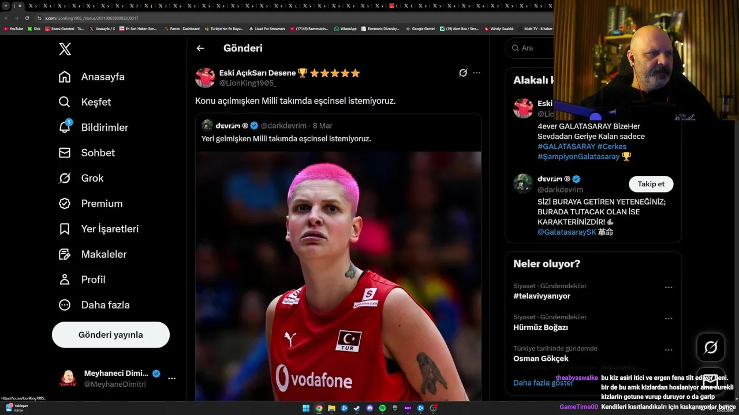Open the YouTube bookmark
Screen dimensions: 739x415
pos(13,28)
